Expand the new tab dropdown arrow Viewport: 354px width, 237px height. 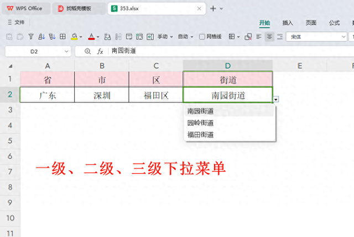click(221, 9)
